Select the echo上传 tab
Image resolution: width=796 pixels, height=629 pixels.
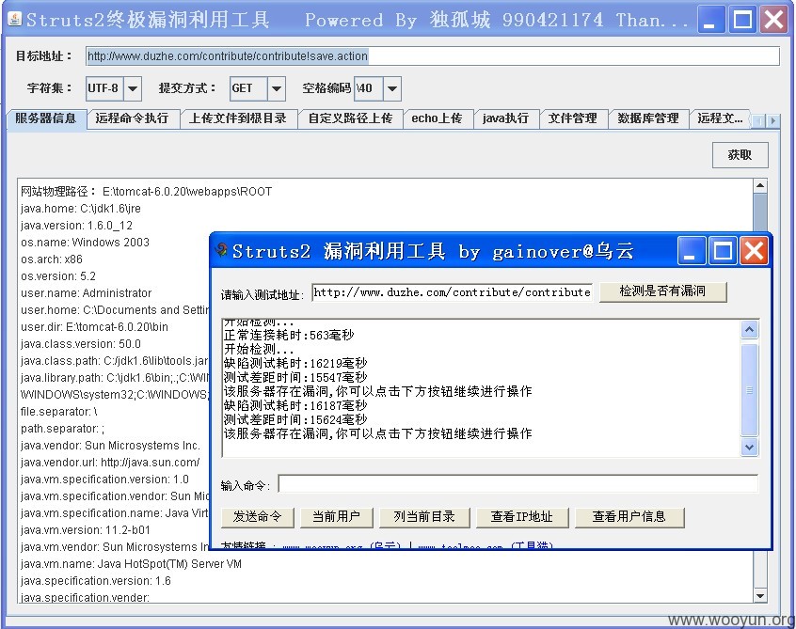(438, 118)
